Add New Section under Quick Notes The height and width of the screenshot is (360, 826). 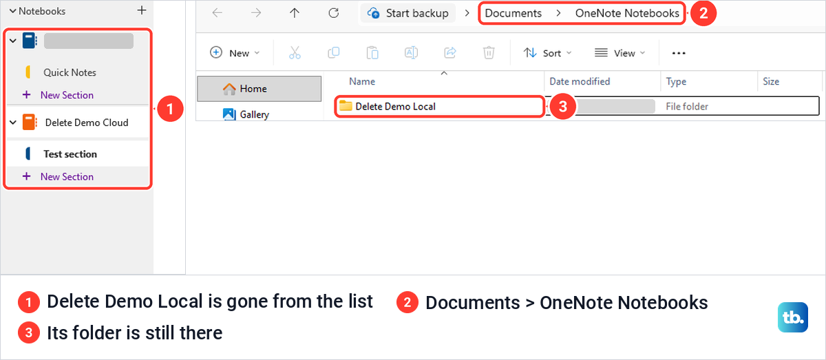(67, 95)
